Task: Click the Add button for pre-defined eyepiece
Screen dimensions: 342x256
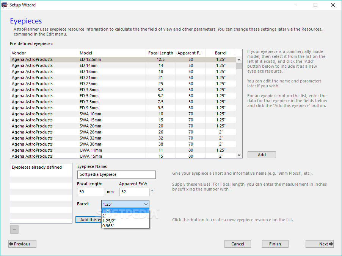Action: point(262,155)
